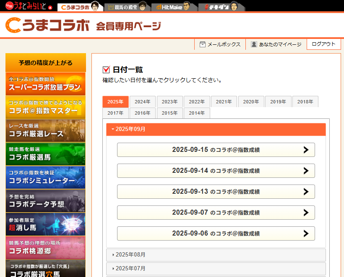Collapse the 2025年09月 section
The height and width of the screenshot is (277, 344).
[216, 129]
